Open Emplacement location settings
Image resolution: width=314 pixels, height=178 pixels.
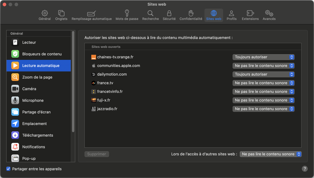34,124
